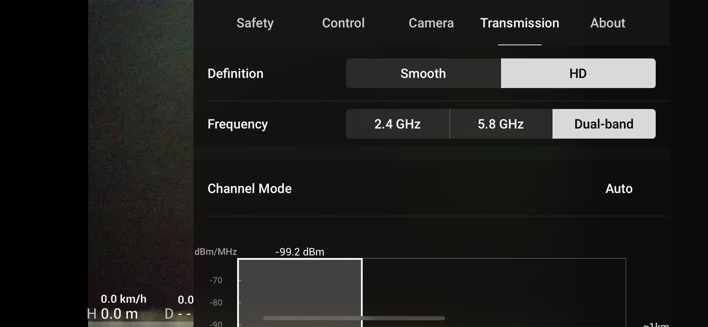This screenshot has width=708, height=327.
Task: Open the About tab
Action: (x=607, y=23)
